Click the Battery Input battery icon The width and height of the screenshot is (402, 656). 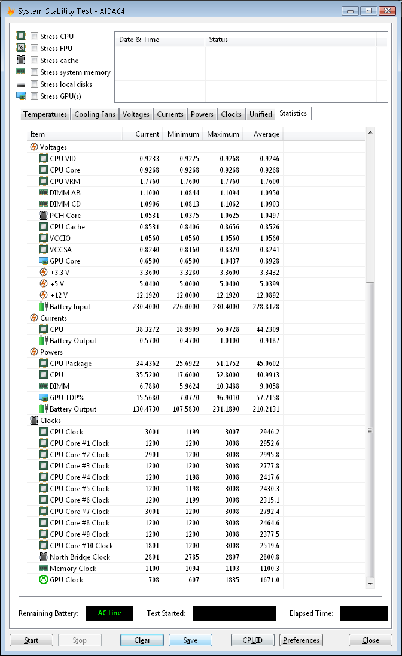[44, 307]
